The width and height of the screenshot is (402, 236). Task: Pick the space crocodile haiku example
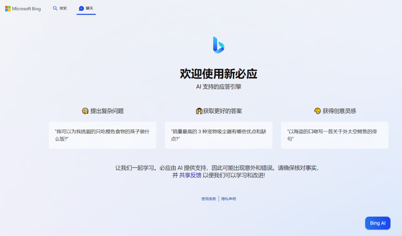click(335, 135)
